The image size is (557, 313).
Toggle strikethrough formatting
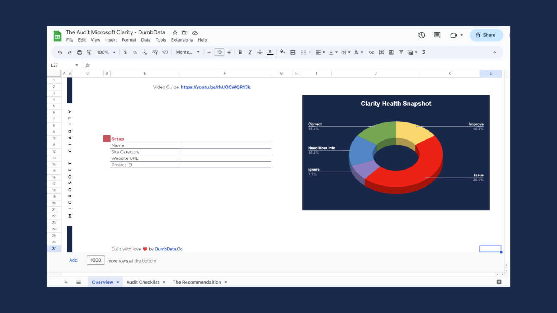260,53
